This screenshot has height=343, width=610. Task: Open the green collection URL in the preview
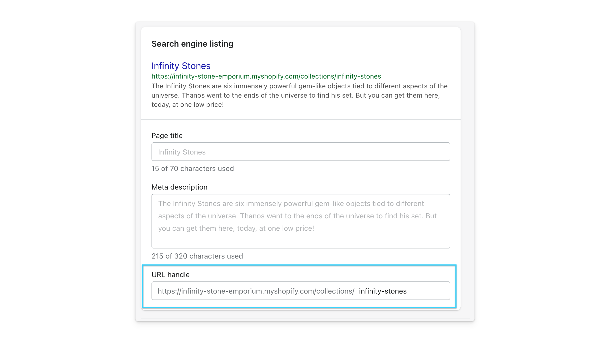tap(266, 76)
